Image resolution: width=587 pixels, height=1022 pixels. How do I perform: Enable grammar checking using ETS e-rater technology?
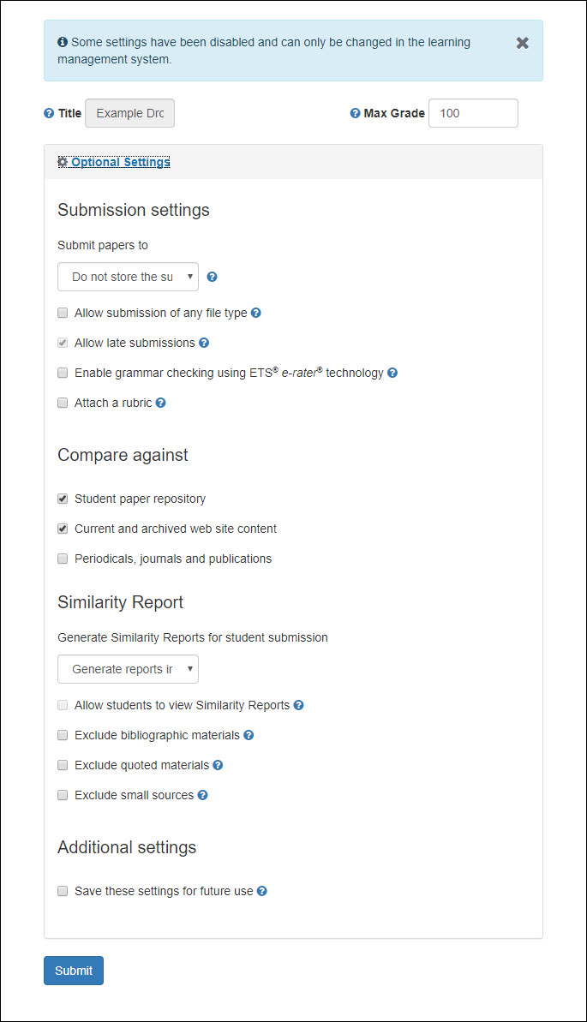click(62, 372)
